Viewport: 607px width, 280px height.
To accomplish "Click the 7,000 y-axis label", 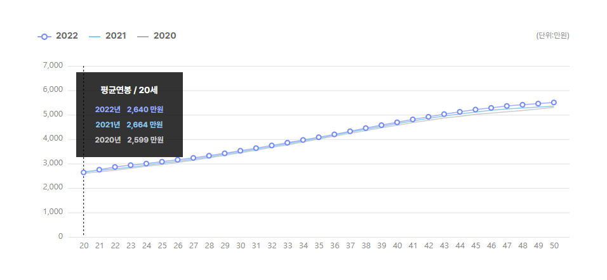I will click(53, 66).
